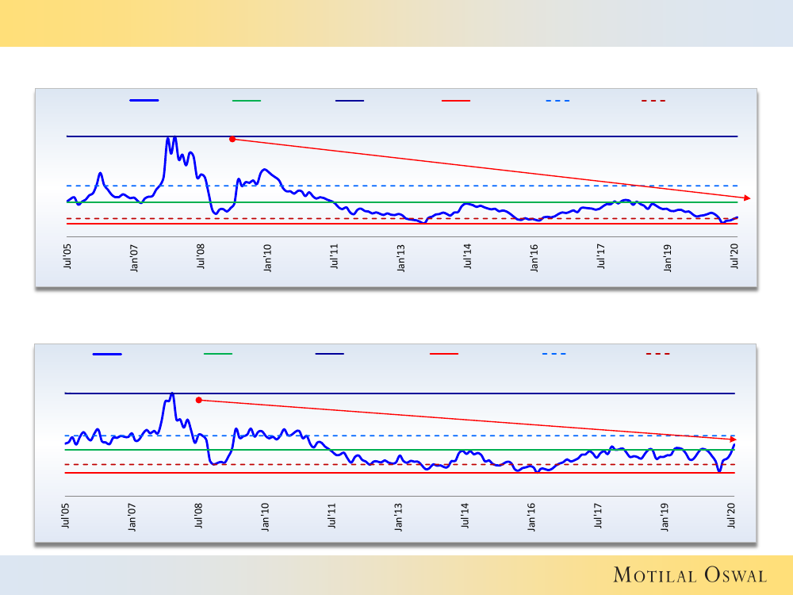Click the Jan'13 axis label in top chart

click(401, 259)
